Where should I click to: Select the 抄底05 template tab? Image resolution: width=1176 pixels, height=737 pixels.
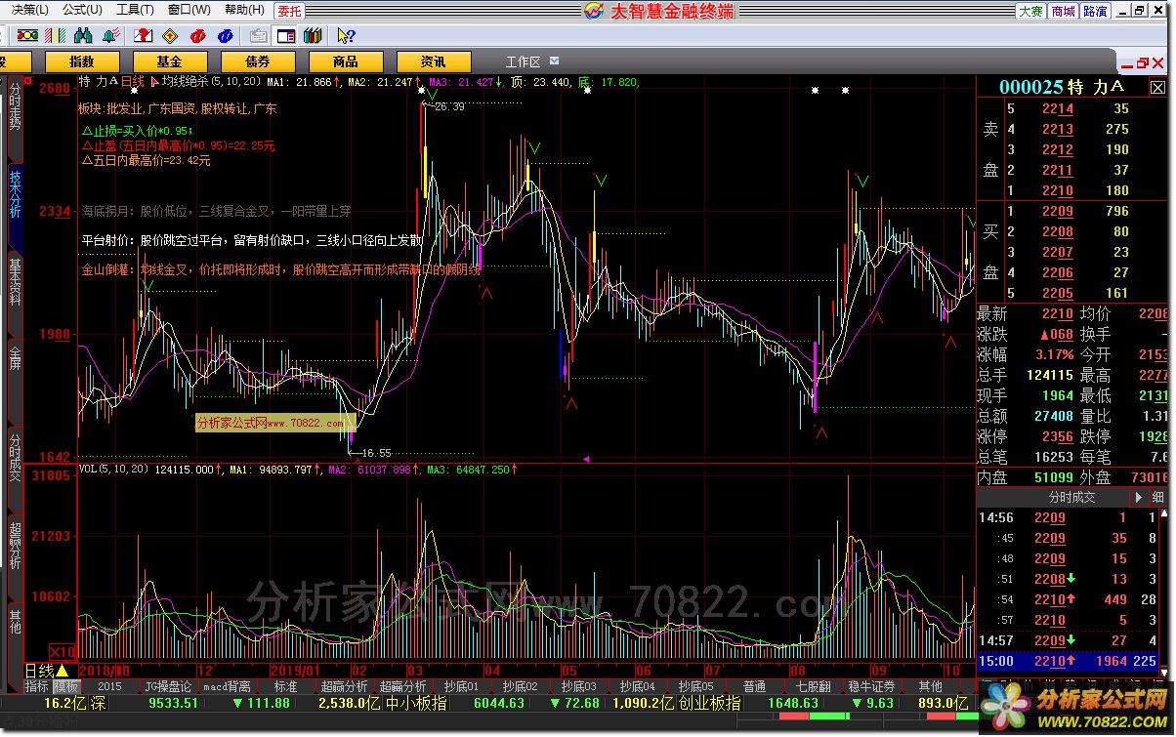click(695, 686)
